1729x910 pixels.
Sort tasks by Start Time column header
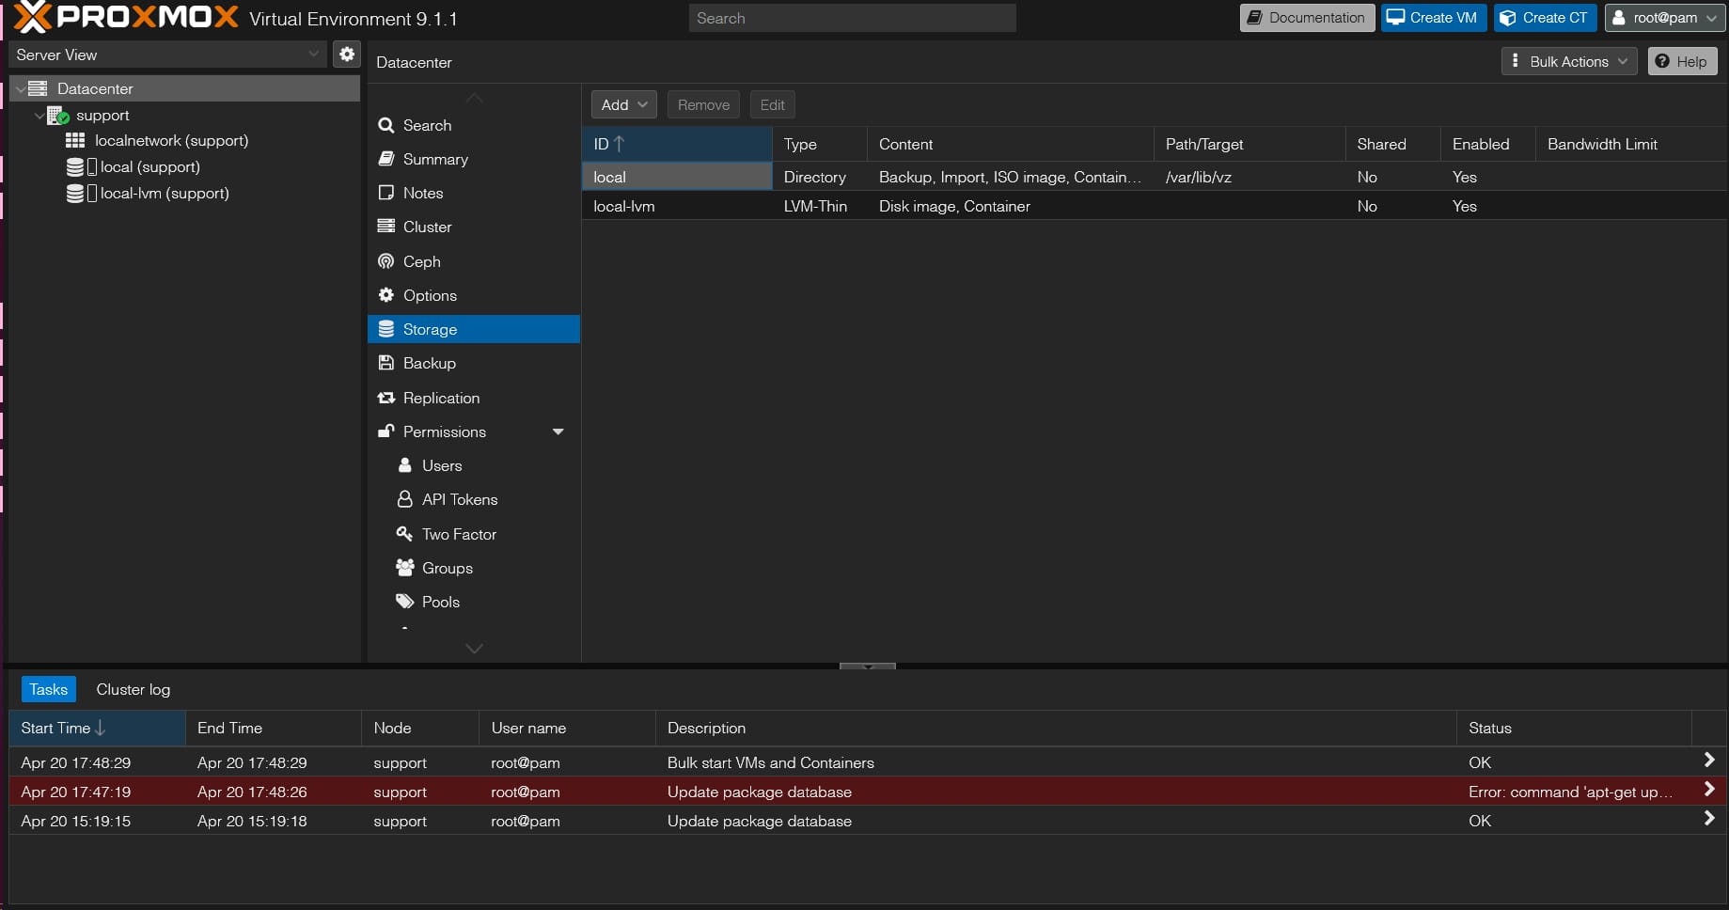point(56,728)
